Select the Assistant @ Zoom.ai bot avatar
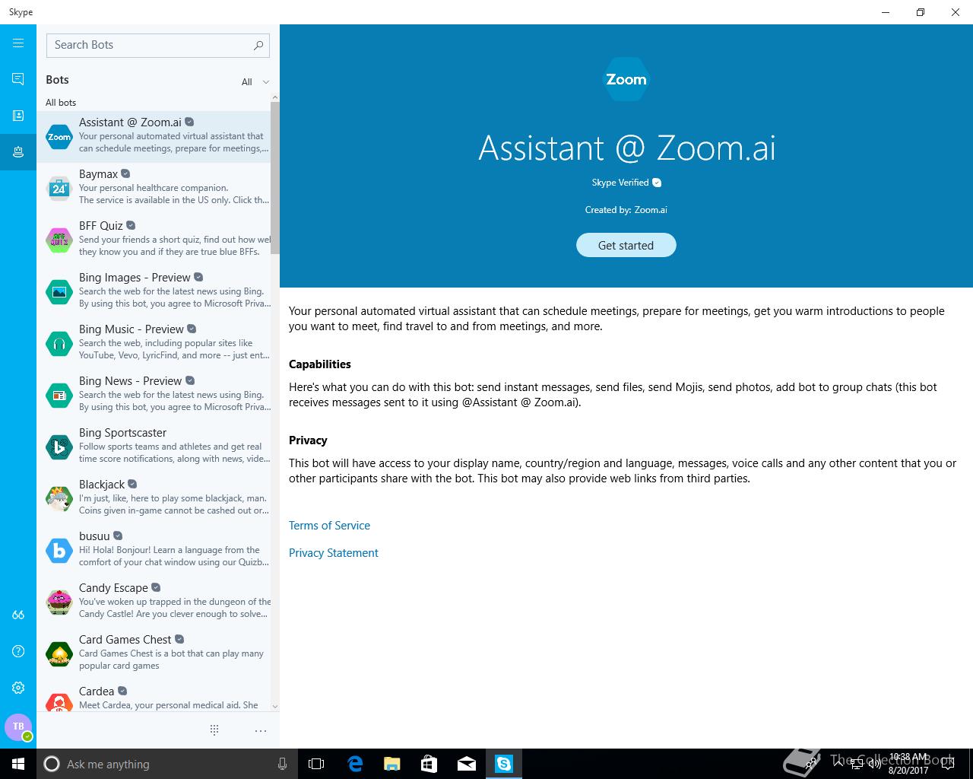This screenshot has width=973, height=779. click(x=59, y=137)
